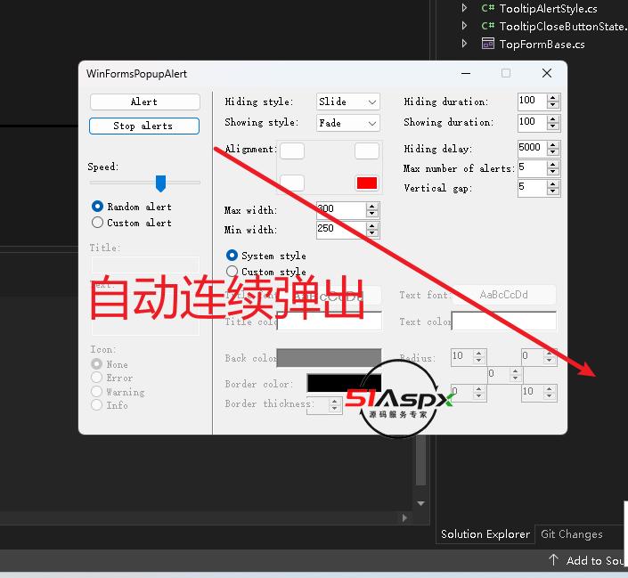Viewport: 628px width, 578px height.
Task: Select the Random alert radio button
Action: pyautogui.click(x=97, y=207)
